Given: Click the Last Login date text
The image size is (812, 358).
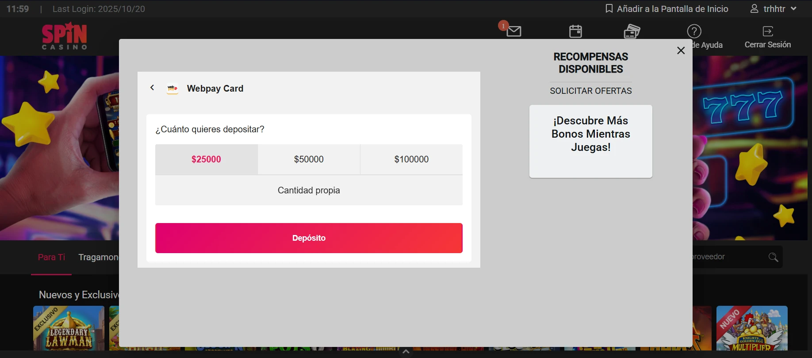Looking at the screenshot, I should tap(99, 9).
